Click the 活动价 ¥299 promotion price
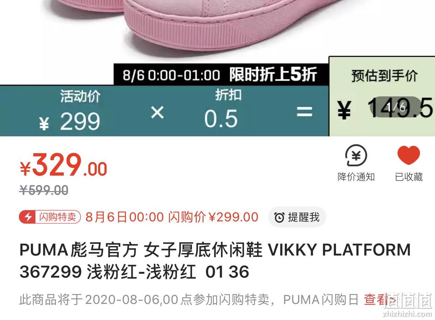This screenshot has height=320, width=435. tap(70, 111)
